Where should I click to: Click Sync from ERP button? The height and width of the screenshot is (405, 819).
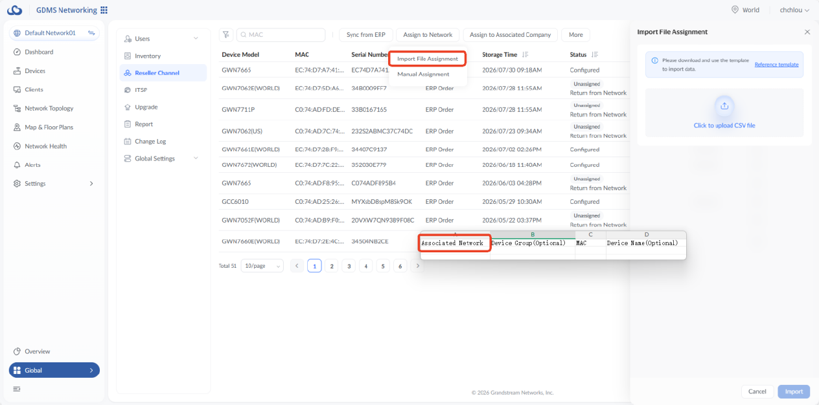point(365,35)
